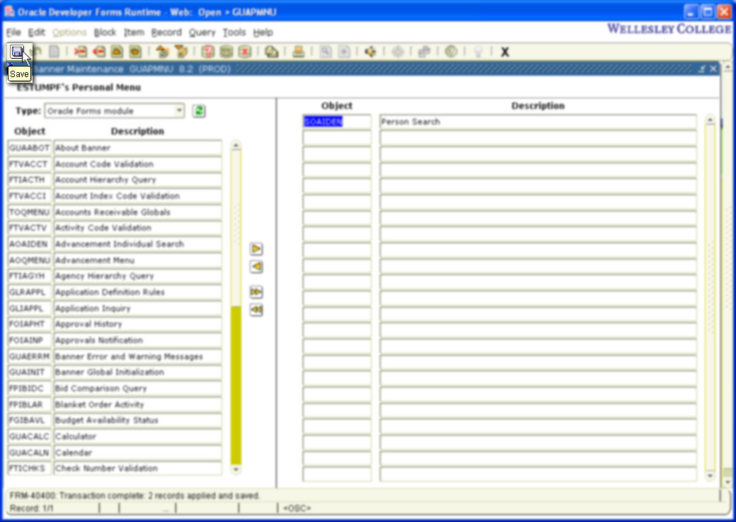
Task: Click the Remove Record toolbar icon
Action: [98, 52]
